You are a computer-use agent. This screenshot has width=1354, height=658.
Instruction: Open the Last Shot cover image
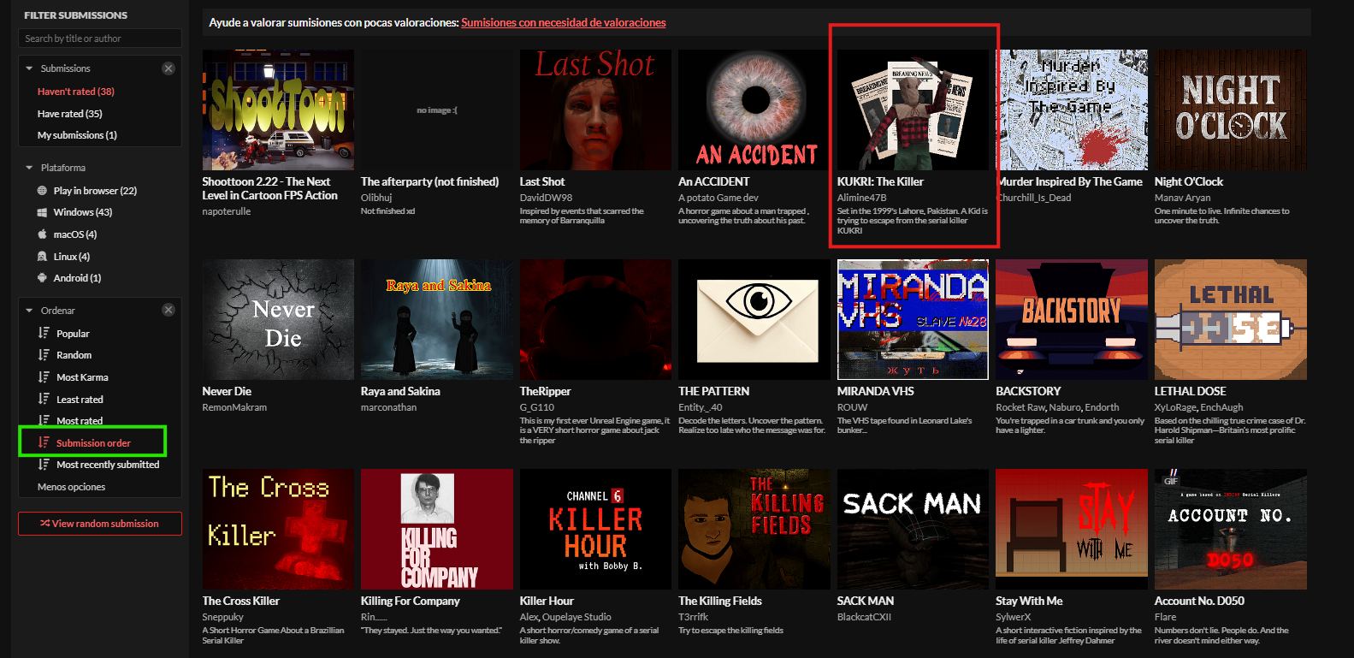point(595,110)
